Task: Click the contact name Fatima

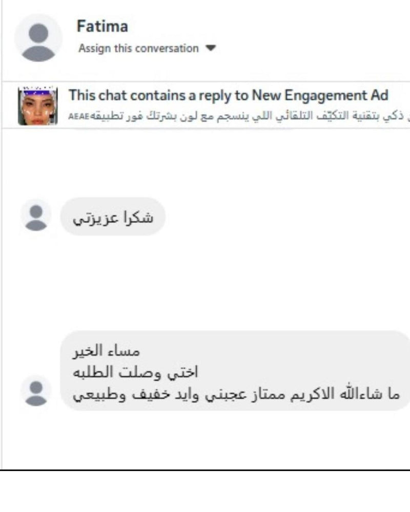Action: pos(102,26)
